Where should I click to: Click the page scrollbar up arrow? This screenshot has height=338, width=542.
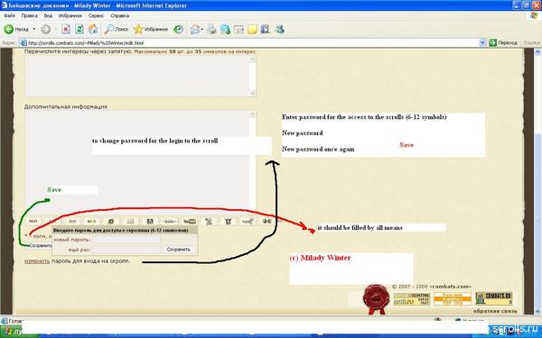tap(537, 52)
